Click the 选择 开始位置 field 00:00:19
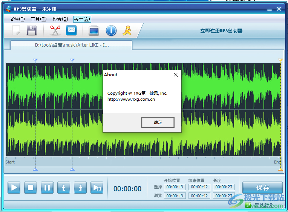The height and width of the screenshot is (212, 288). pyautogui.click(x=175, y=187)
